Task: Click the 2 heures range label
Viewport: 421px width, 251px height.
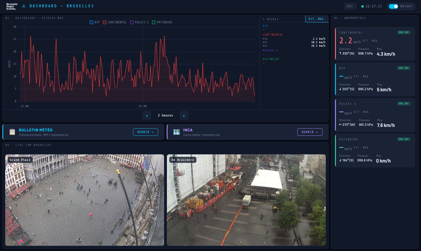Action: (x=165, y=115)
